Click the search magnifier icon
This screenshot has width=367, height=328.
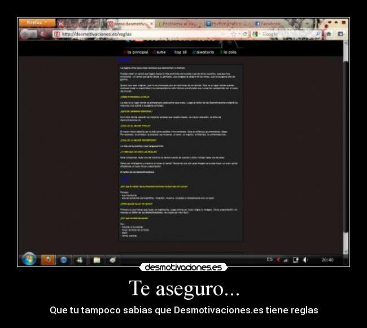click(318, 34)
